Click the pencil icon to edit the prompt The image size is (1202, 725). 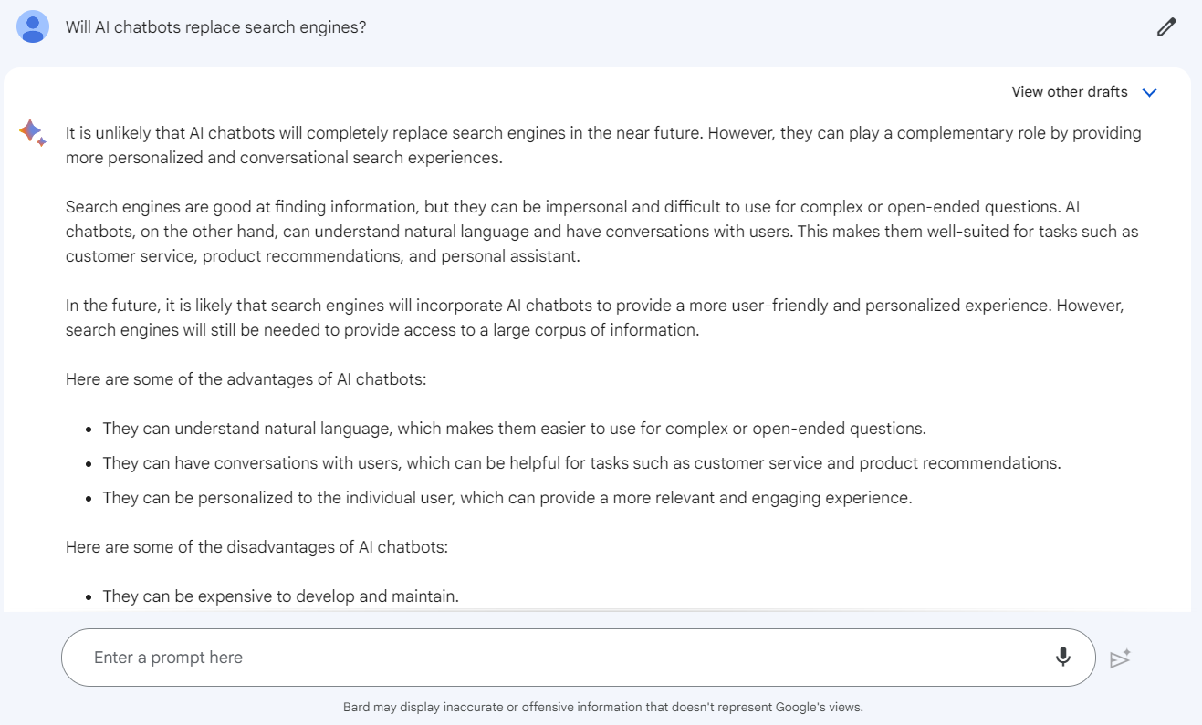tap(1165, 27)
